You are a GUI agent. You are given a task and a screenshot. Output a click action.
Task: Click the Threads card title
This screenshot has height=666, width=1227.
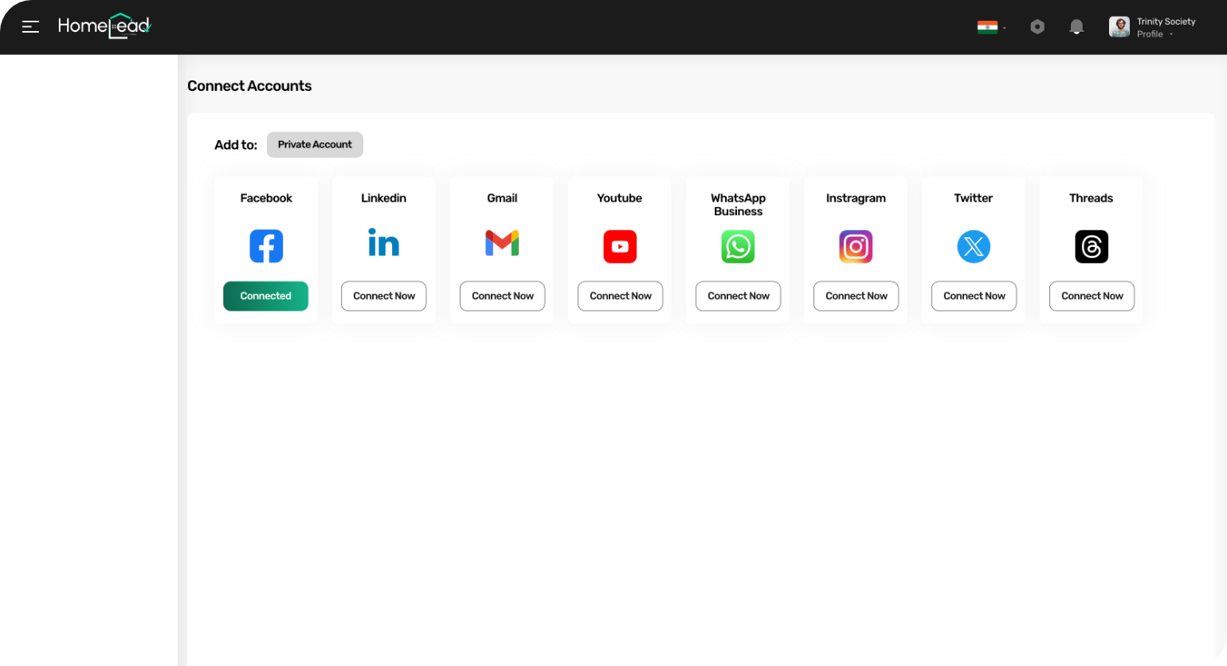click(x=1092, y=198)
